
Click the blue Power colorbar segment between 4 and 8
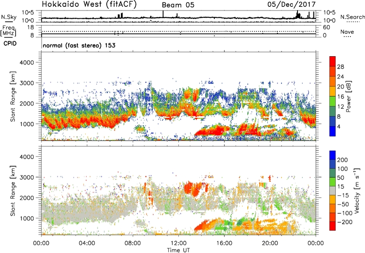333,121
